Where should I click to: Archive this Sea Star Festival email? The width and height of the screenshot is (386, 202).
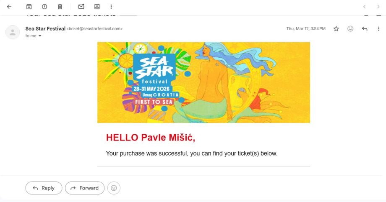tap(29, 6)
